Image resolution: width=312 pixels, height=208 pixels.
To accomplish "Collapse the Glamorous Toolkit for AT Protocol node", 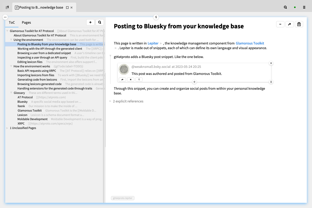I will click(7, 31).
